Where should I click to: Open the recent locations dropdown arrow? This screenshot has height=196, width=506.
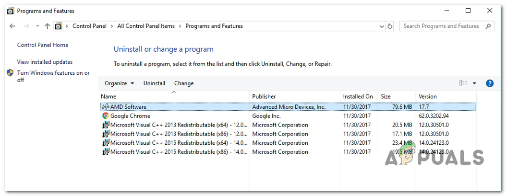(x=37, y=26)
